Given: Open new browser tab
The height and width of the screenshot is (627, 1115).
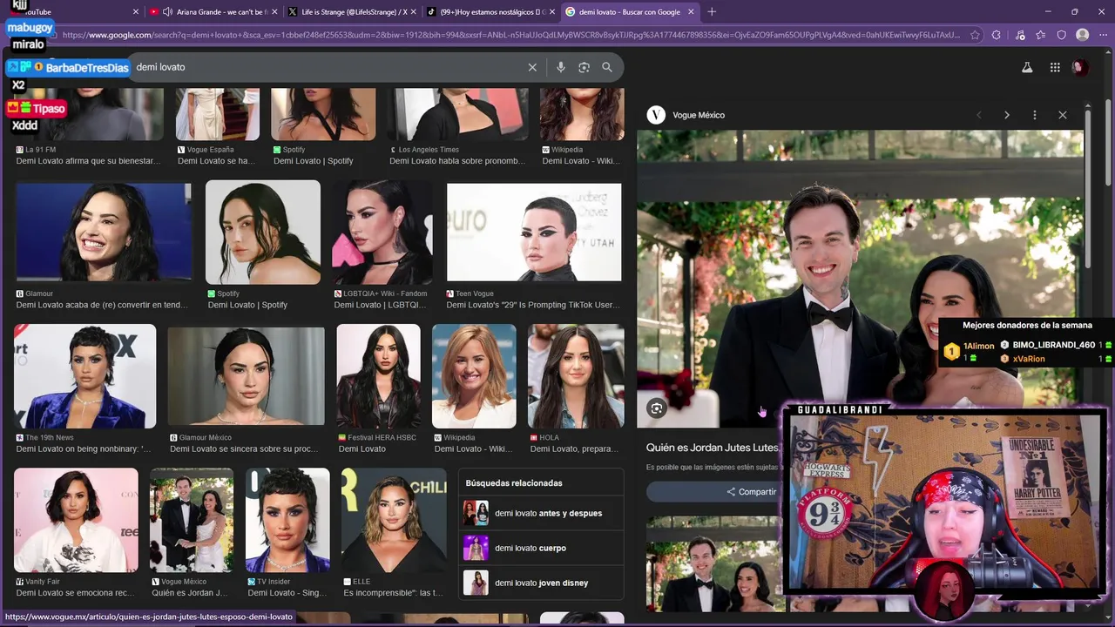Looking at the screenshot, I should 712,11.
